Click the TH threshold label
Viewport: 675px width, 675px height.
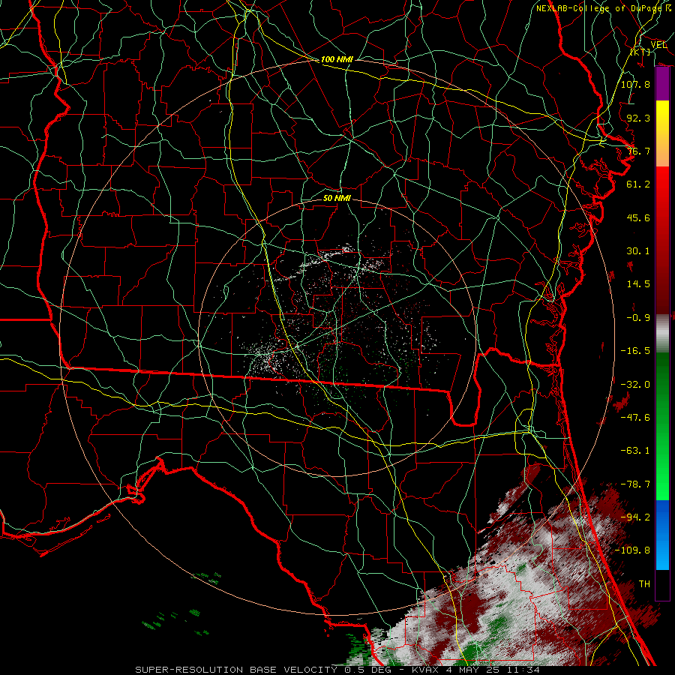coord(644,584)
